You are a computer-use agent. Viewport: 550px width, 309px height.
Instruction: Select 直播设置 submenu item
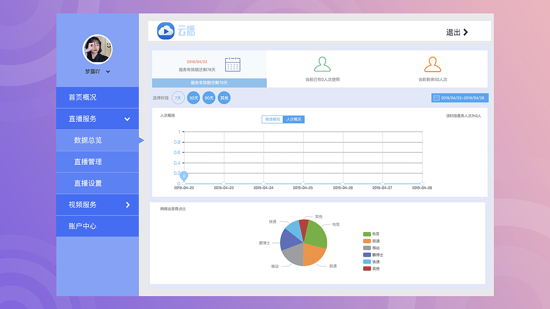point(98,183)
